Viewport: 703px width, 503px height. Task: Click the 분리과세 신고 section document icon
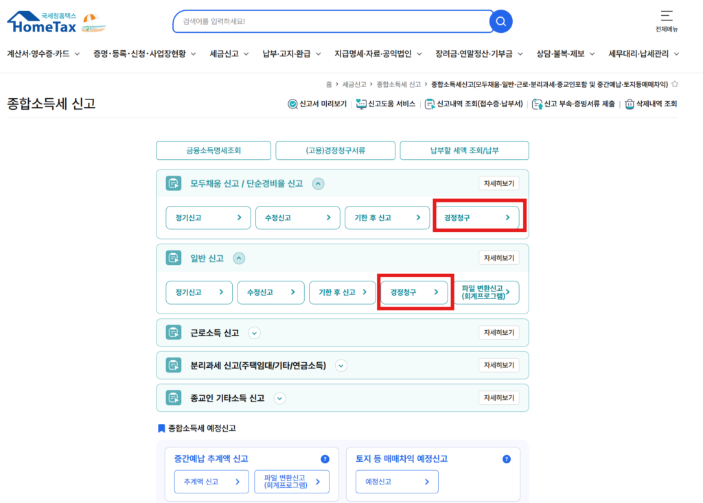pos(174,365)
